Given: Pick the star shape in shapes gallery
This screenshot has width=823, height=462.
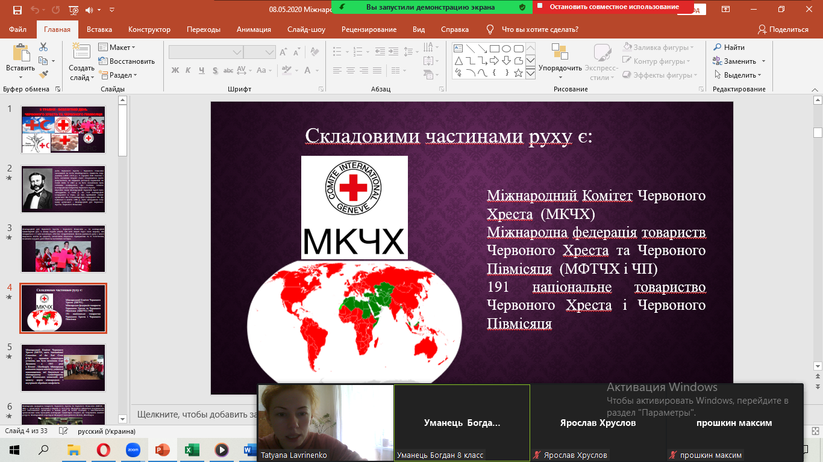Looking at the screenshot, I should pos(518,73).
